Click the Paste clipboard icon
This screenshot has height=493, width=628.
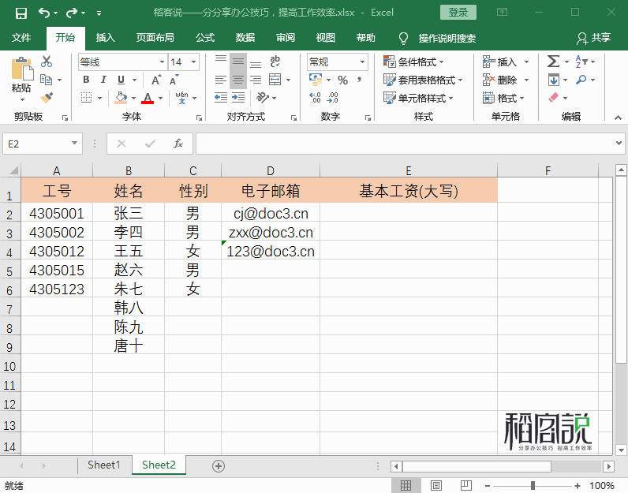tap(22, 69)
